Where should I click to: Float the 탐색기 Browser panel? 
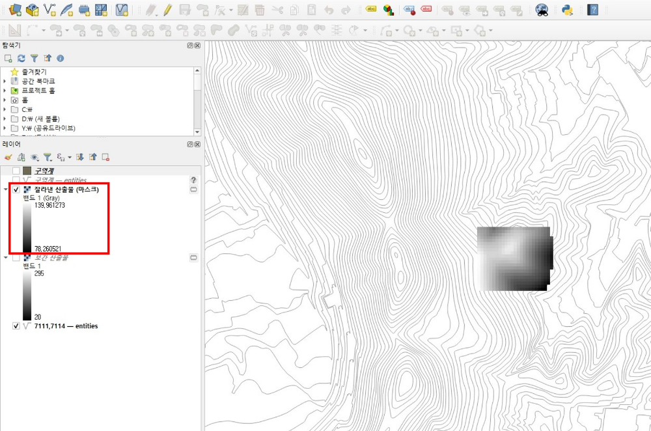point(190,46)
